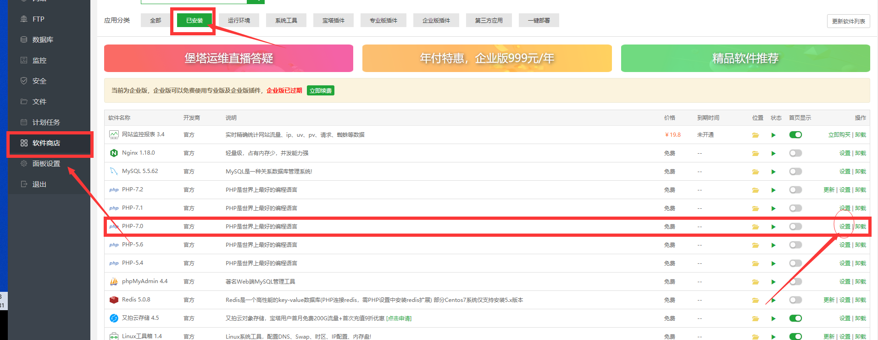Viewport: 878px width, 340px height.
Task: Open folder location for Redis 5.0.8
Action: point(756,300)
